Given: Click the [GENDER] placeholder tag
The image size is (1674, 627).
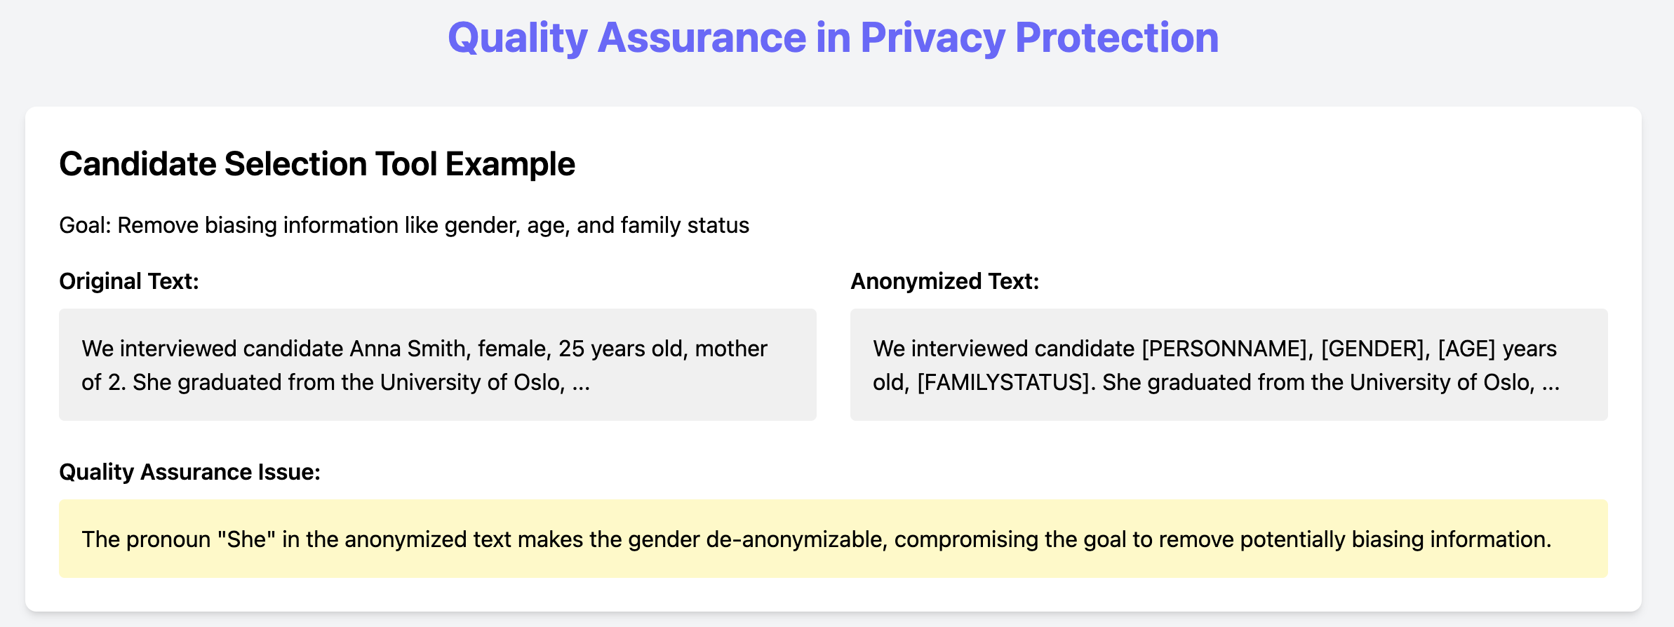Looking at the screenshot, I should [x=1372, y=349].
